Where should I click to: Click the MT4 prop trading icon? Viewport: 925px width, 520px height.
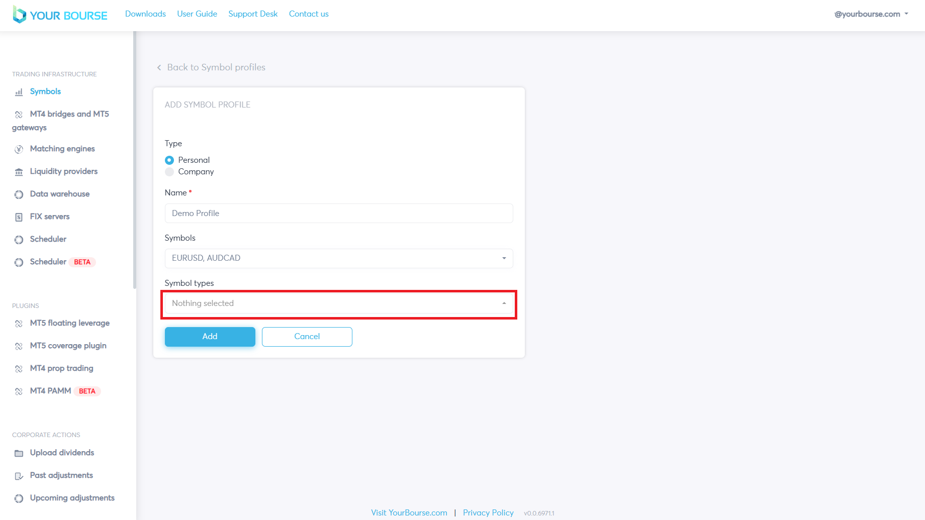pos(19,369)
